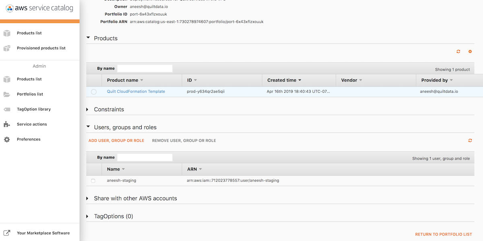The width and height of the screenshot is (483, 241).
Task: Click the Owner email aneesh@quiltdata.io
Action: [x=149, y=7]
